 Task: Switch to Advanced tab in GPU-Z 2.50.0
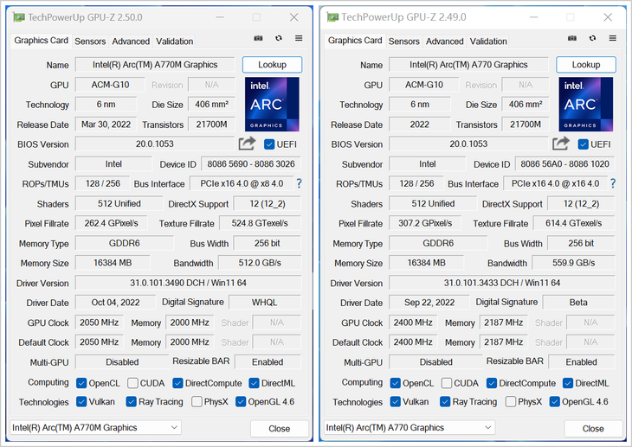click(131, 42)
